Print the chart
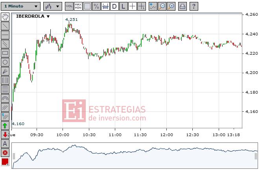The width and height of the screenshot is (260, 170). coord(183,6)
